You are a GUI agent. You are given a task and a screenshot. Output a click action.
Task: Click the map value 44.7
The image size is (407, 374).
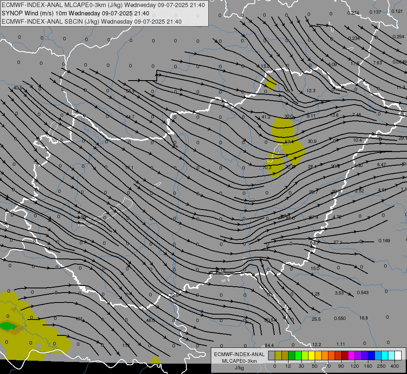point(130,117)
